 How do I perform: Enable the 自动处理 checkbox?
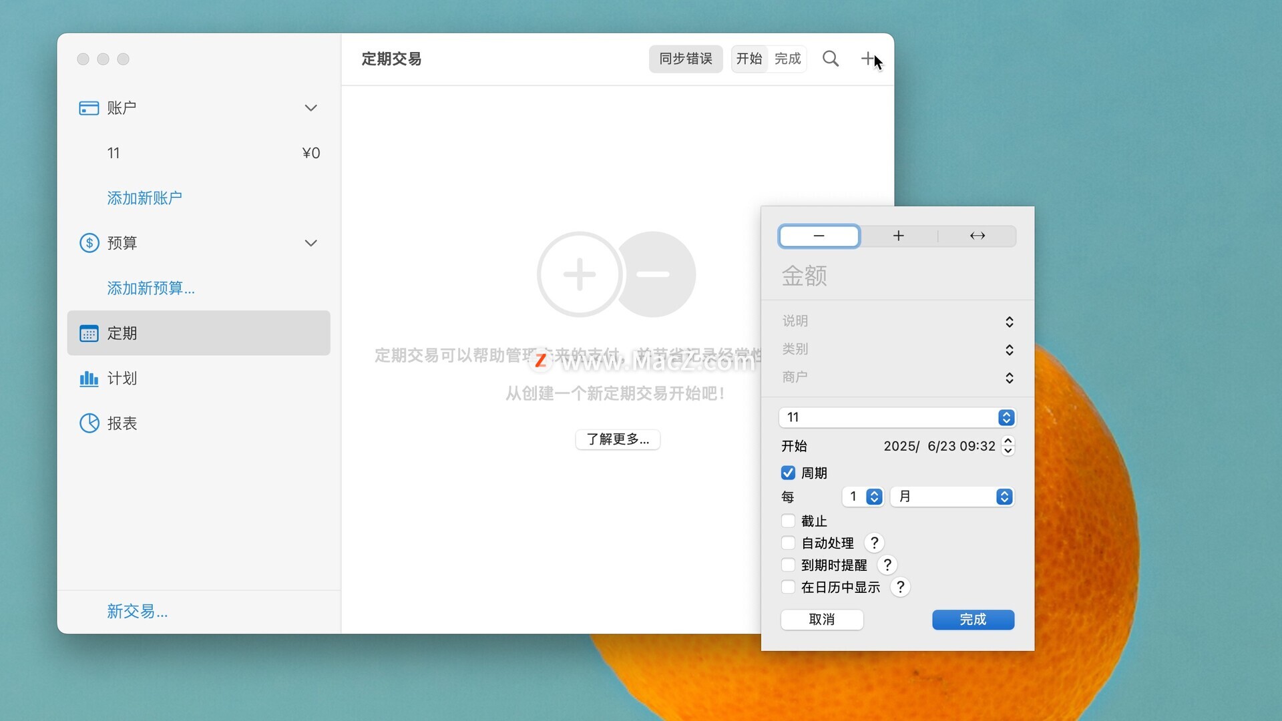788,543
